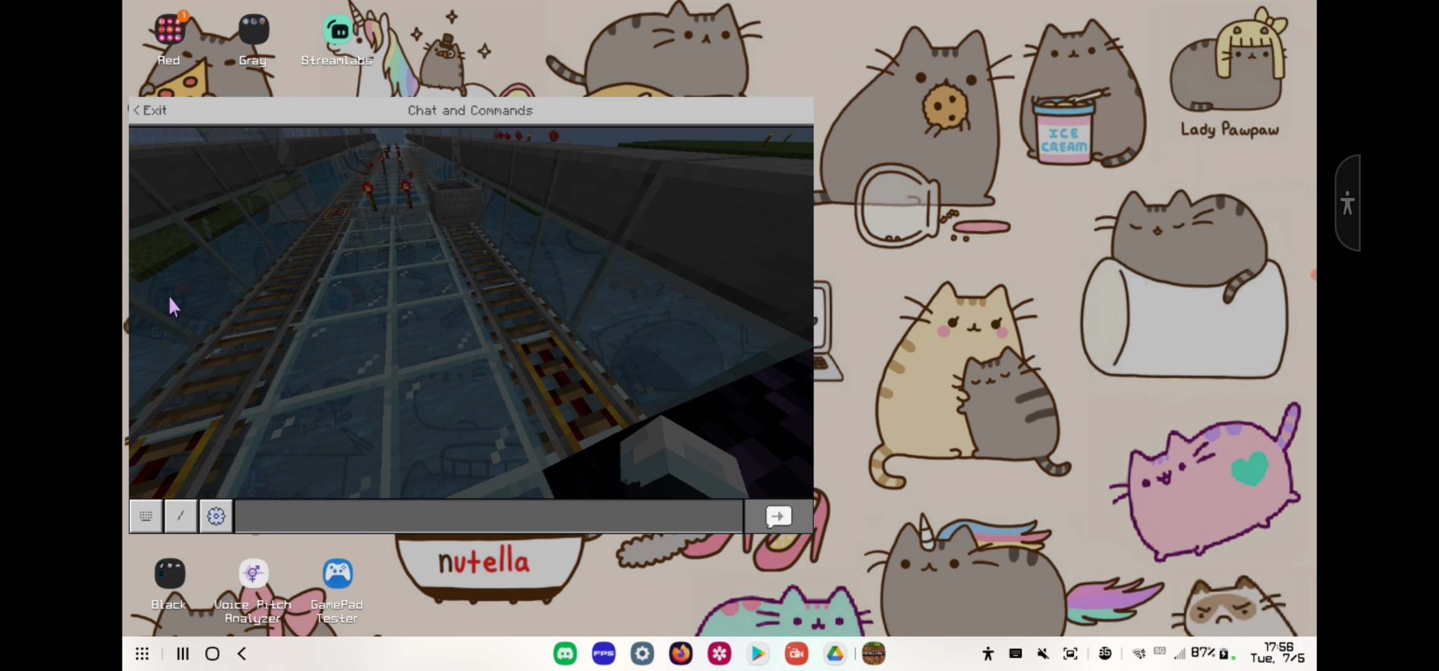Click the slash command button

point(181,516)
